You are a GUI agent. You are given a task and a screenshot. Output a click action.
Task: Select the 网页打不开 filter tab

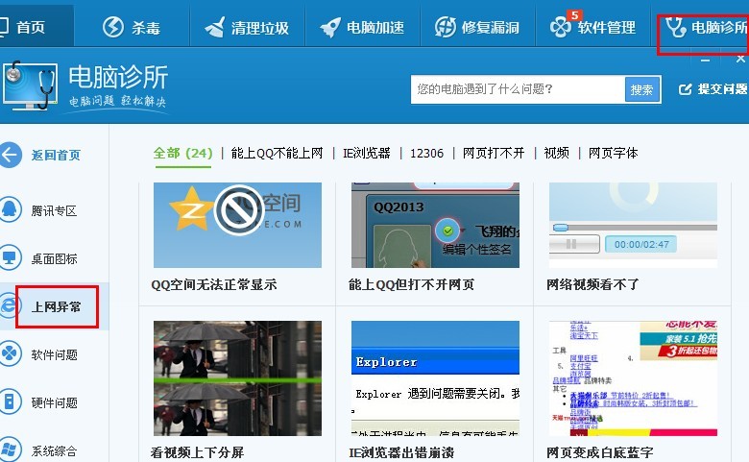494,154
